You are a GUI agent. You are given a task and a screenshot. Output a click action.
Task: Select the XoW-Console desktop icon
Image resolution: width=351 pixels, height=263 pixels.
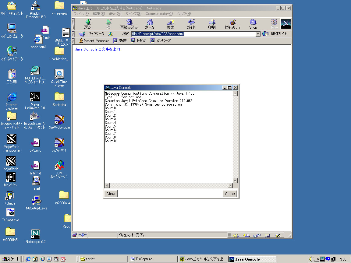(x=59, y=122)
